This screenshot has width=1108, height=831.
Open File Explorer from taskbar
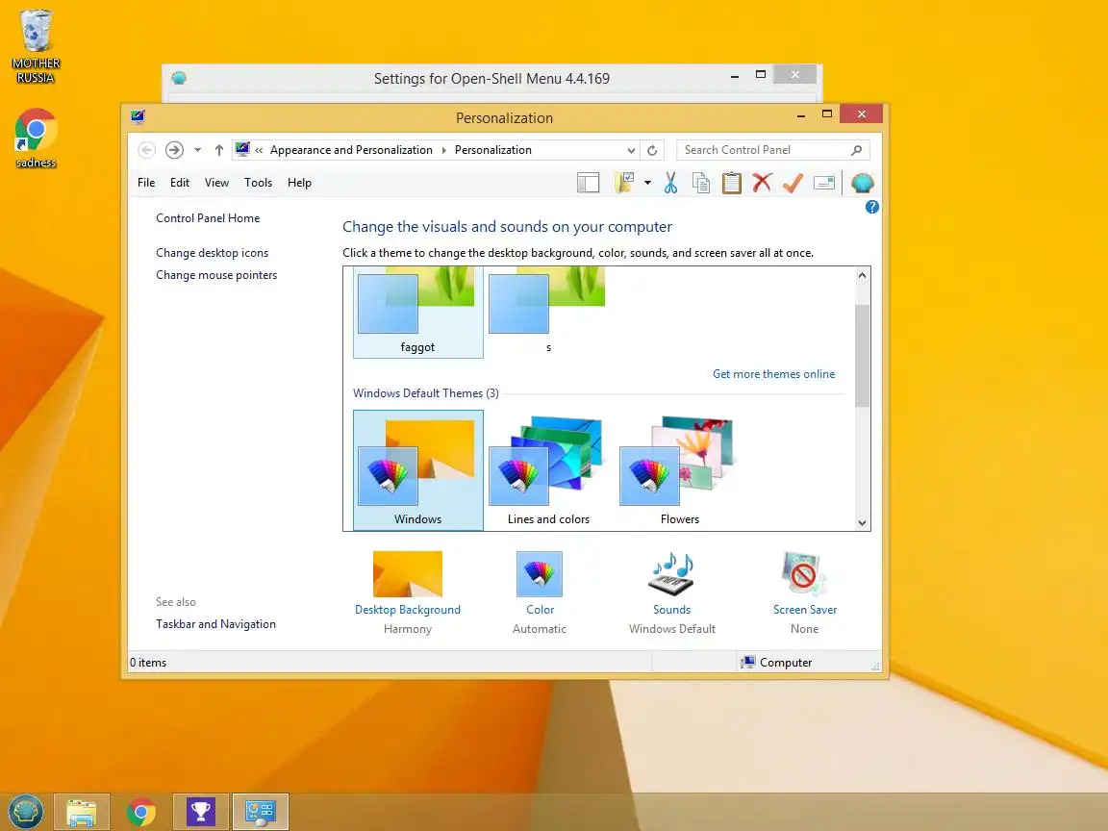pos(81,812)
